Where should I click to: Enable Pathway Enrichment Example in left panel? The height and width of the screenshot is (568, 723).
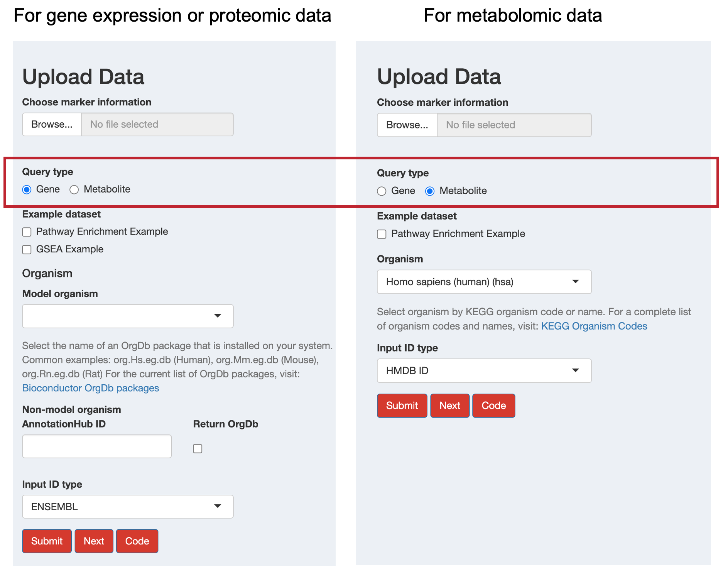27,232
